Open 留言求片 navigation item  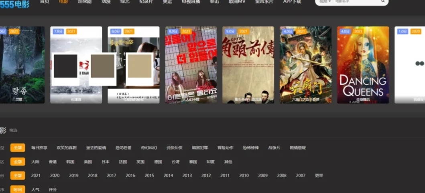pyautogui.click(x=264, y=2)
